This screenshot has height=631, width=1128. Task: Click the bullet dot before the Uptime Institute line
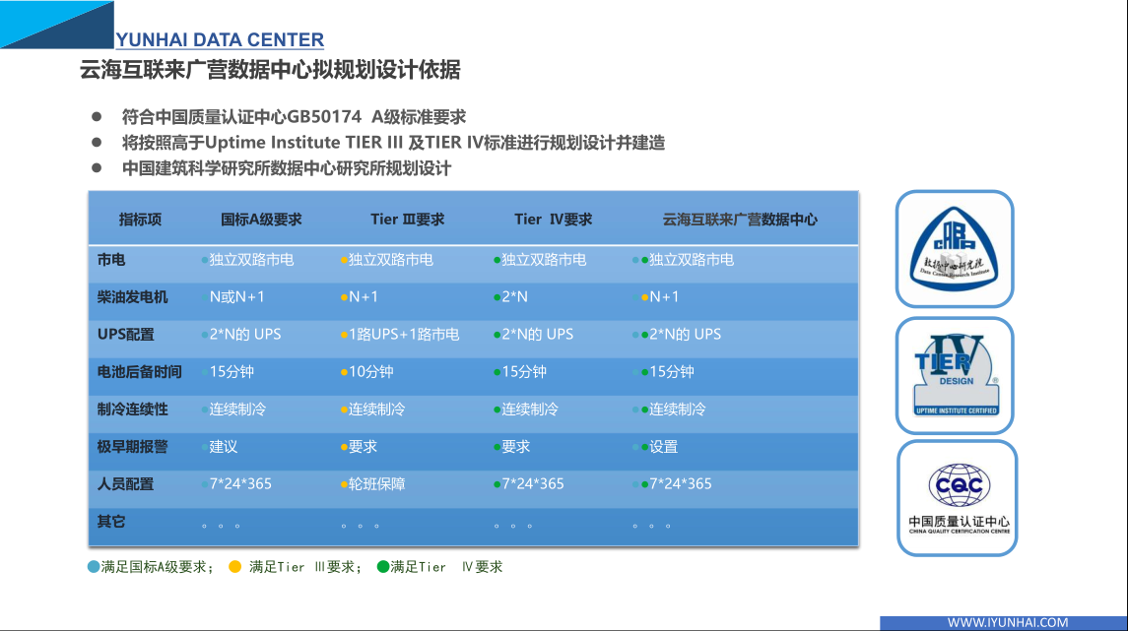click(97, 142)
